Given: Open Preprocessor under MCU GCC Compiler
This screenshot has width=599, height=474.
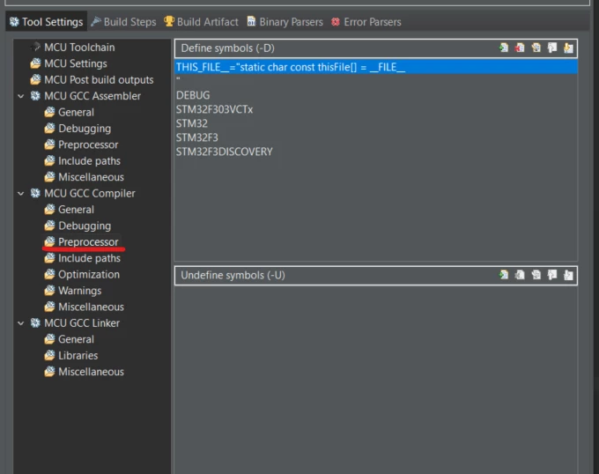Looking at the screenshot, I should 88,241.
